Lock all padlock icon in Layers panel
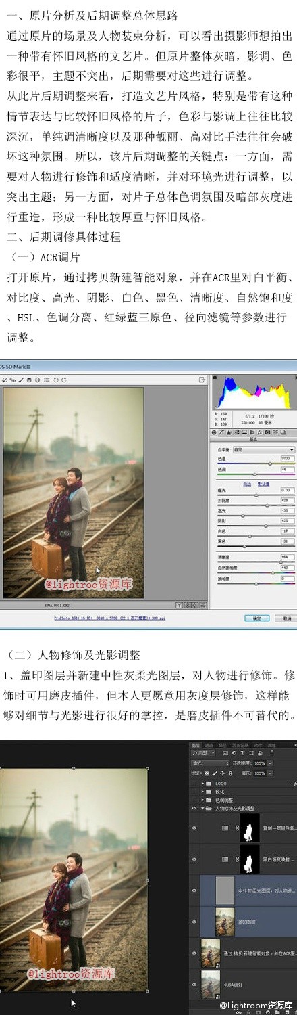The width and height of the screenshot is (297, 1015). click(230, 773)
